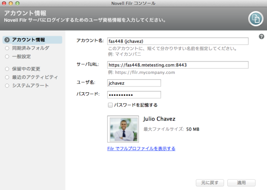Image resolution: width=267 pixels, height=190 pixels.
Task: Select アカウント情報 in the sidebar
Action: tap(32, 40)
